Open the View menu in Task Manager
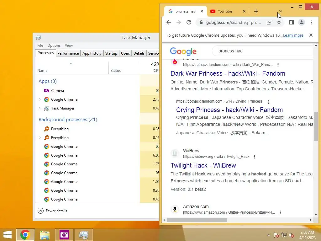 click(69, 46)
